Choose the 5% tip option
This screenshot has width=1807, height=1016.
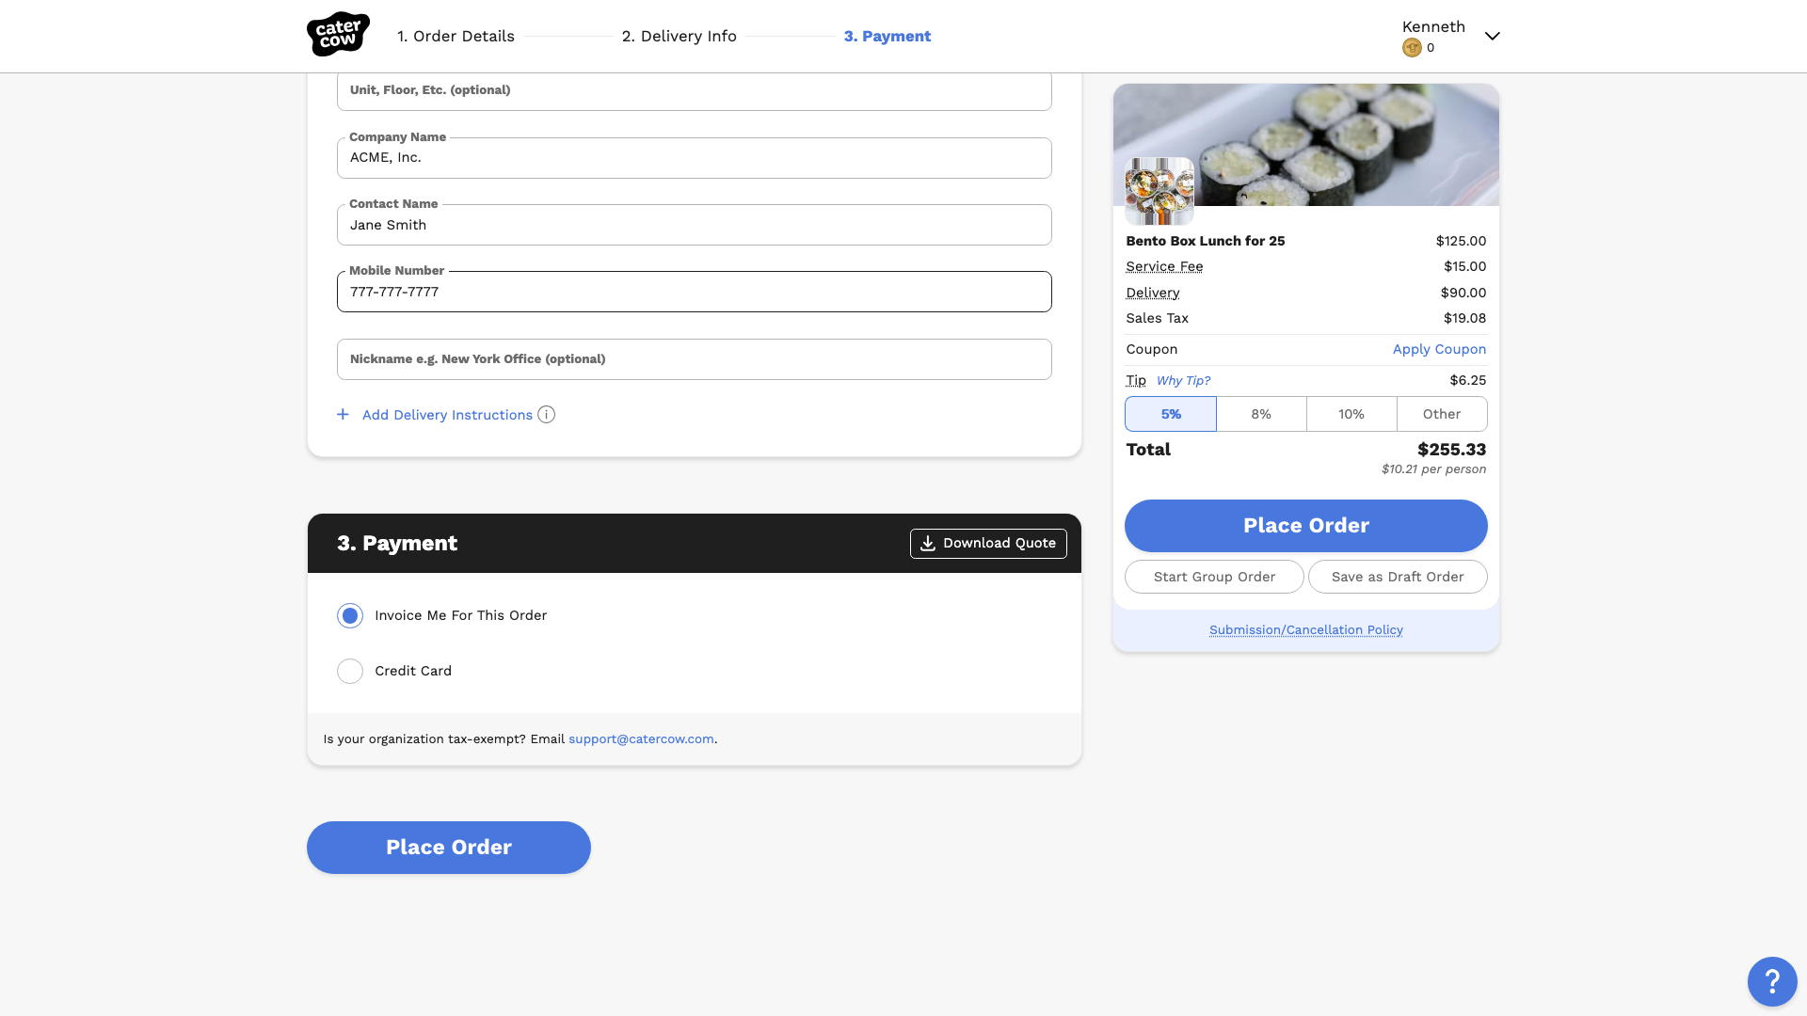[x=1171, y=414]
